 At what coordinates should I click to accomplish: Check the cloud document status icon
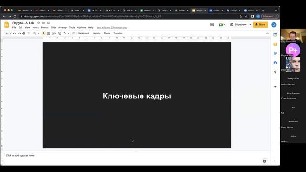48,23
